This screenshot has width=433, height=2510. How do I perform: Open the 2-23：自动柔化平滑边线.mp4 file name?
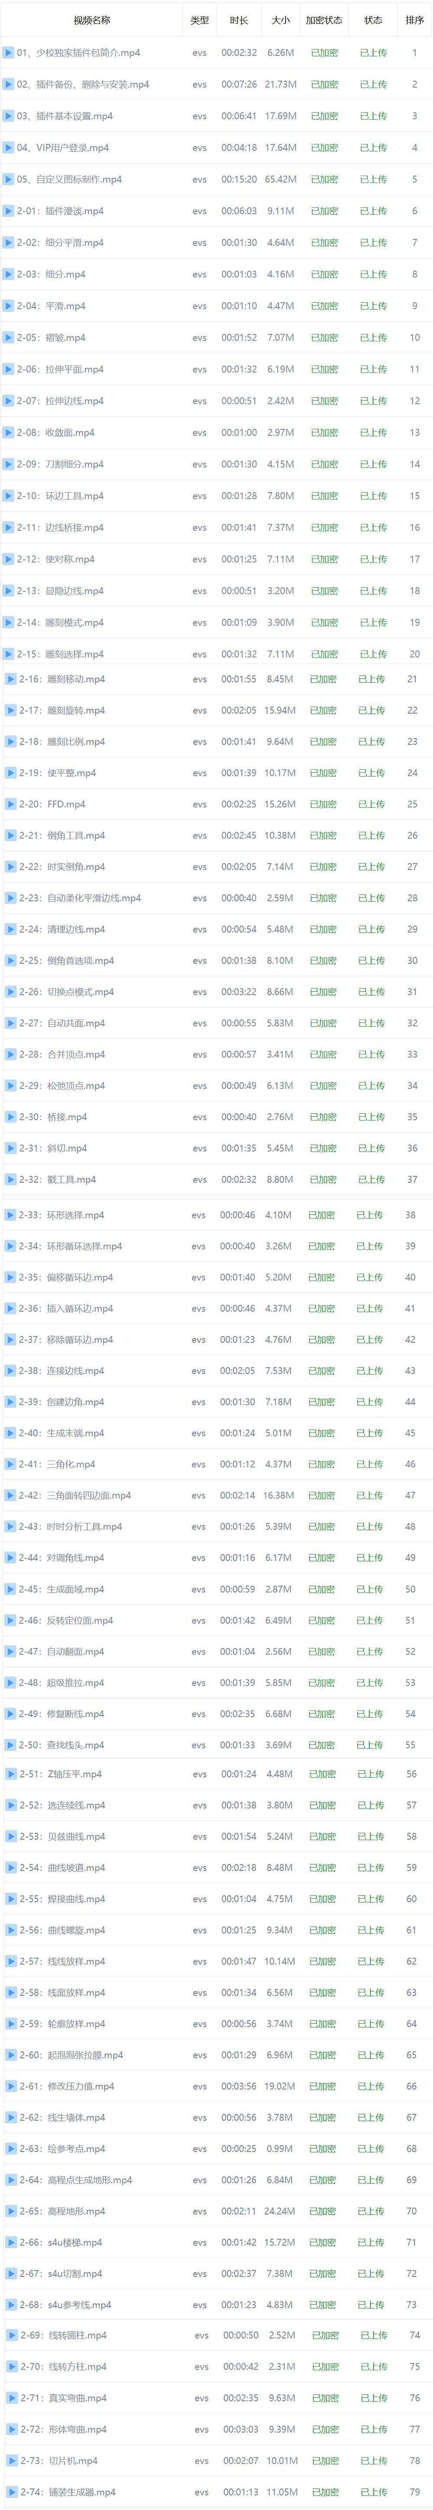point(80,897)
